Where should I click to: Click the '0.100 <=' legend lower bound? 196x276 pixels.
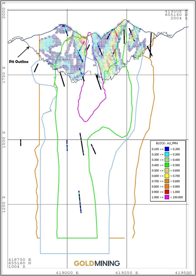coord(157,149)
